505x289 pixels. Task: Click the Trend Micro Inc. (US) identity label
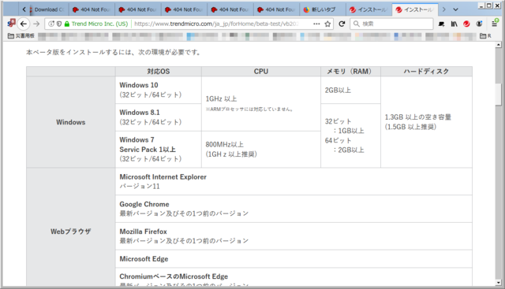pyautogui.click(x=99, y=24)
